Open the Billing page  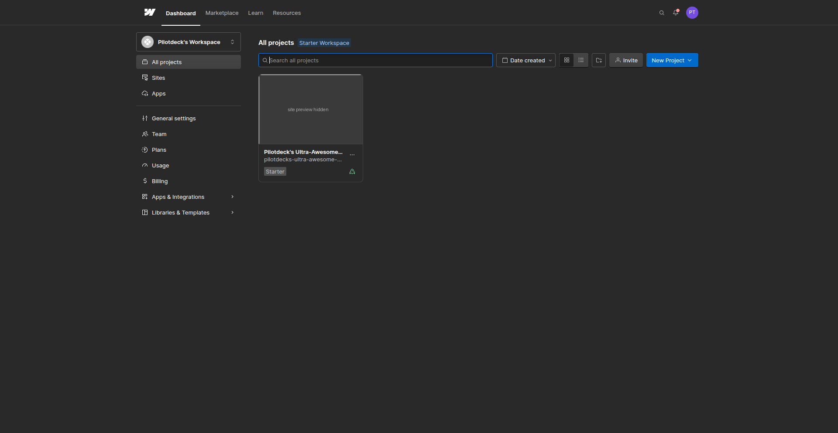[x=189, y=181]
